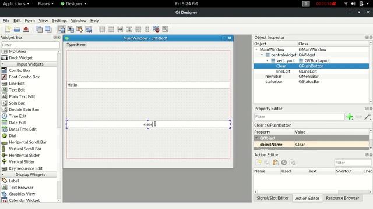Click the Property Editor filter field
The image size is (373, 209).
tap(299, 117)
